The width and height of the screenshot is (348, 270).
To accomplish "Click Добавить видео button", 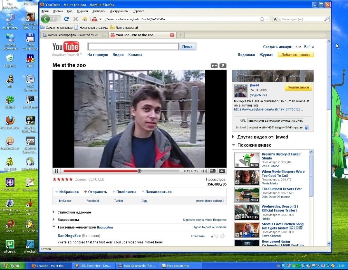I will pyautogui.click(x=296, y=55).
